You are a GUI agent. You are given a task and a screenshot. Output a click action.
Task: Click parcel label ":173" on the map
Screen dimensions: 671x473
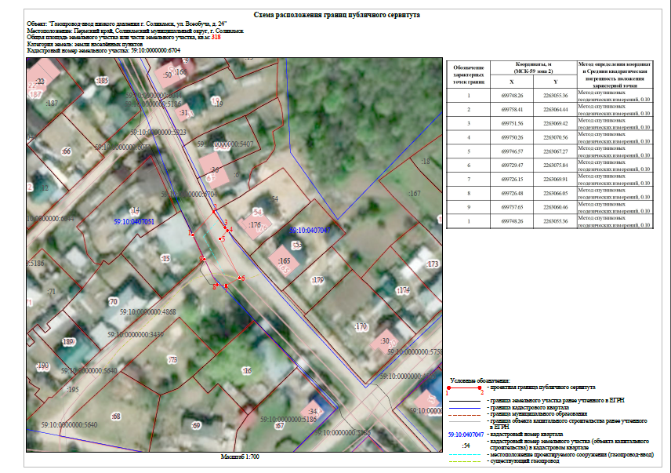pyautogui.click(x=432, y=264)
